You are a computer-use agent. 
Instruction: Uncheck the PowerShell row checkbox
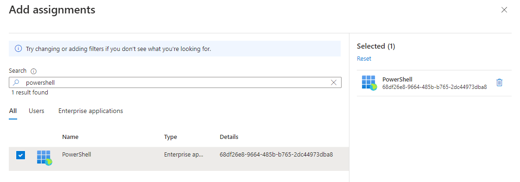pos(20,155)
